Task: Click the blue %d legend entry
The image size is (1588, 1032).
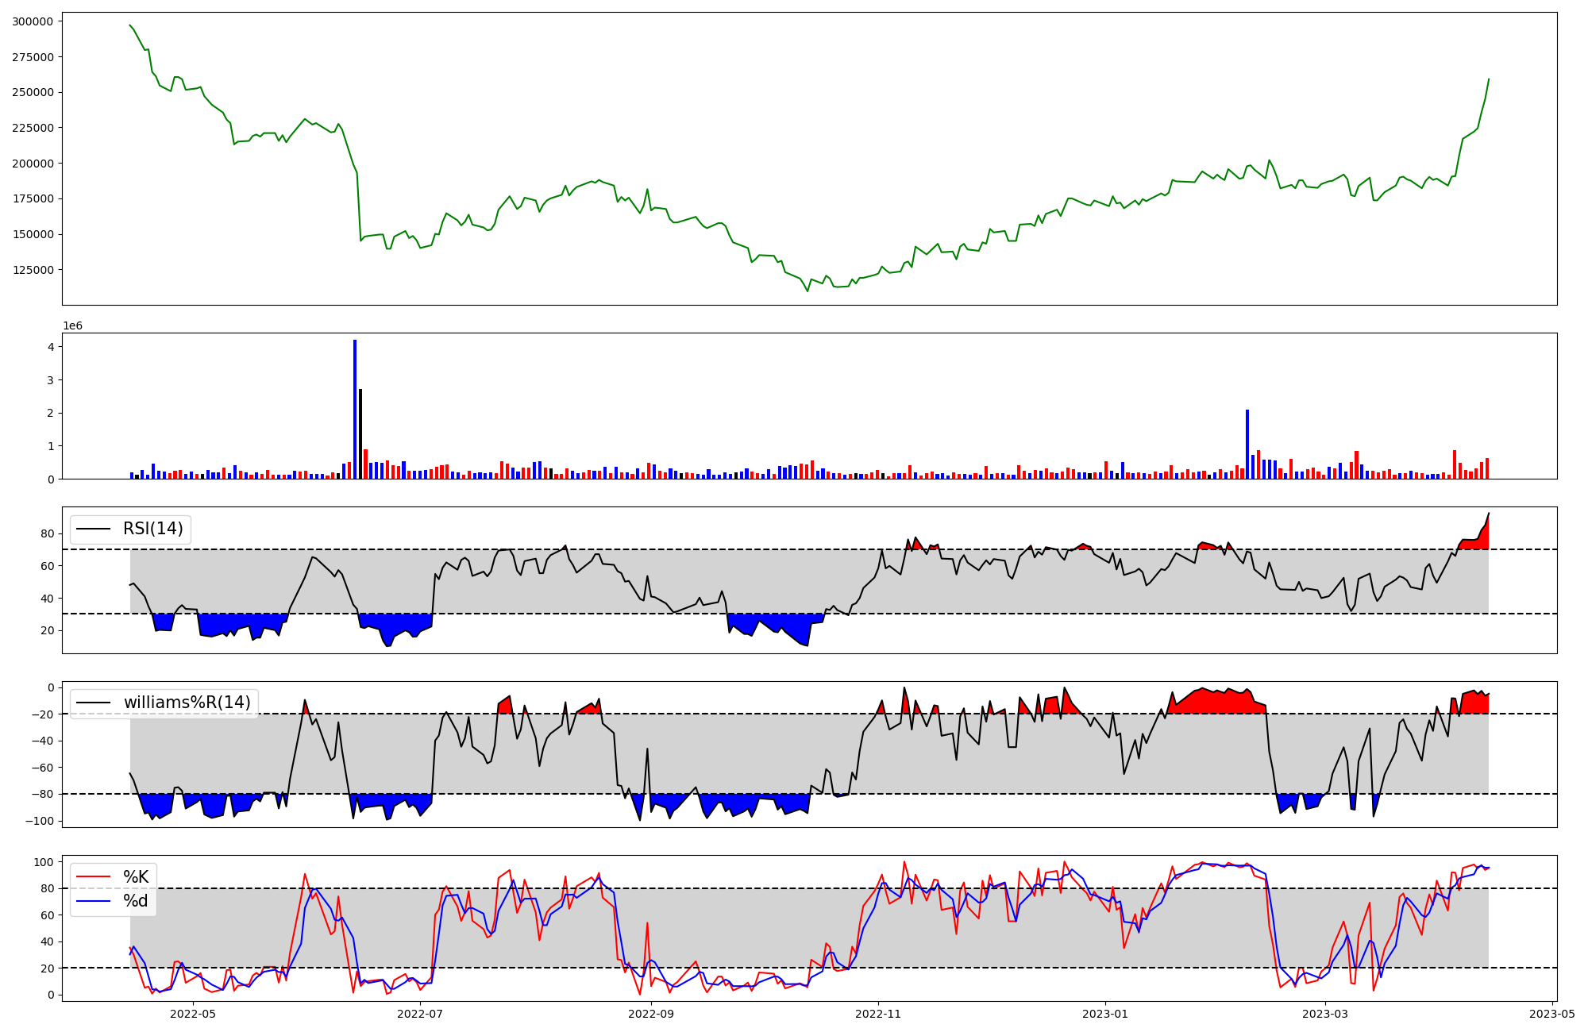Action: pos(135,901)
